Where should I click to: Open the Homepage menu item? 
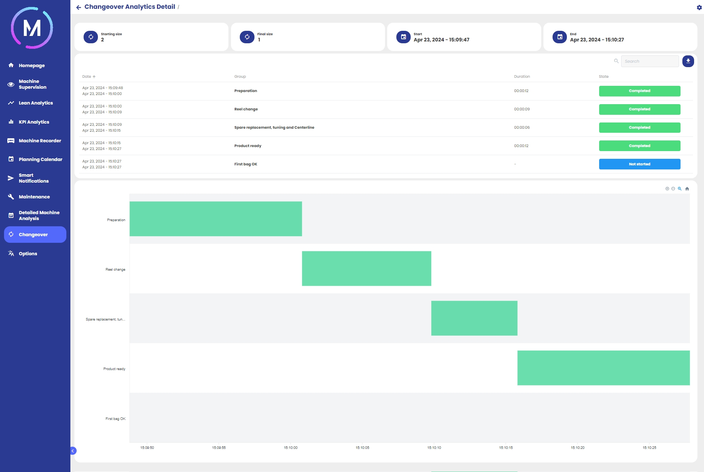pyautogui.click(x=32, y=66)
